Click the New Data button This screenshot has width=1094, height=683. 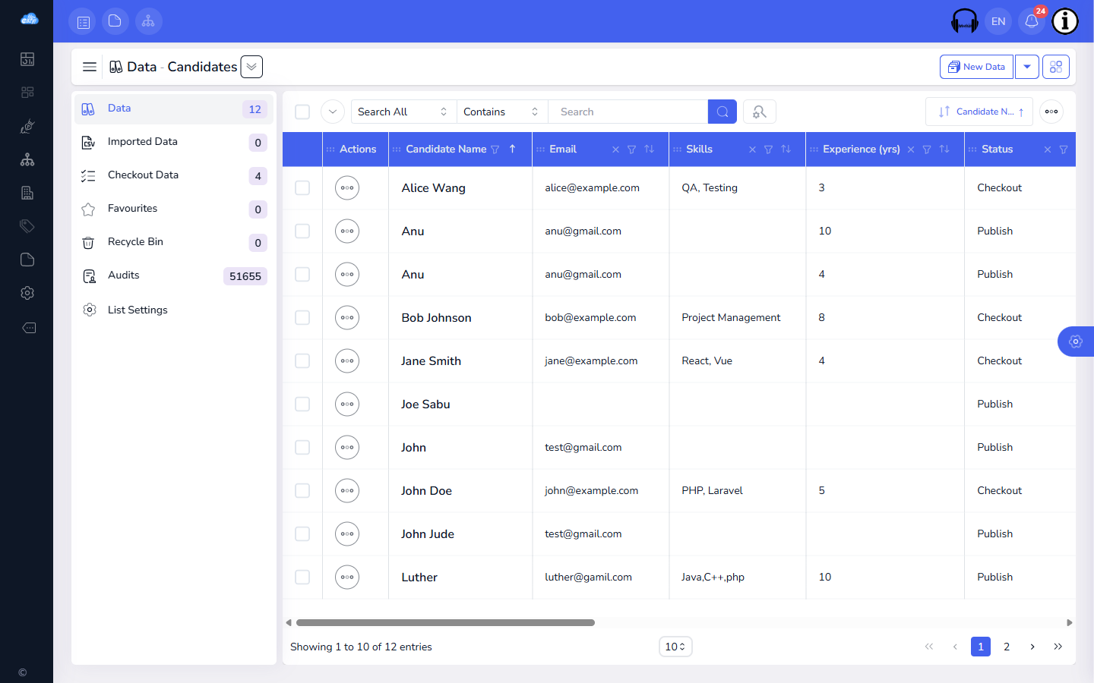point(976,67)
